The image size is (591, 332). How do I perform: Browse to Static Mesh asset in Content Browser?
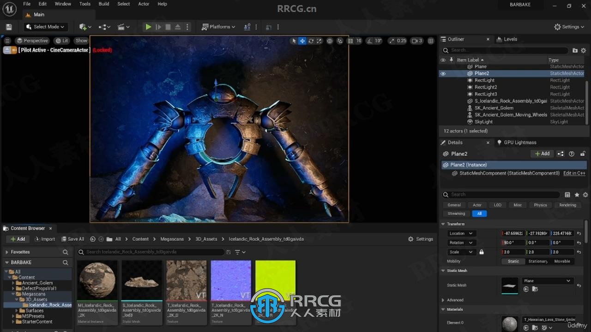tap(535, 289)
